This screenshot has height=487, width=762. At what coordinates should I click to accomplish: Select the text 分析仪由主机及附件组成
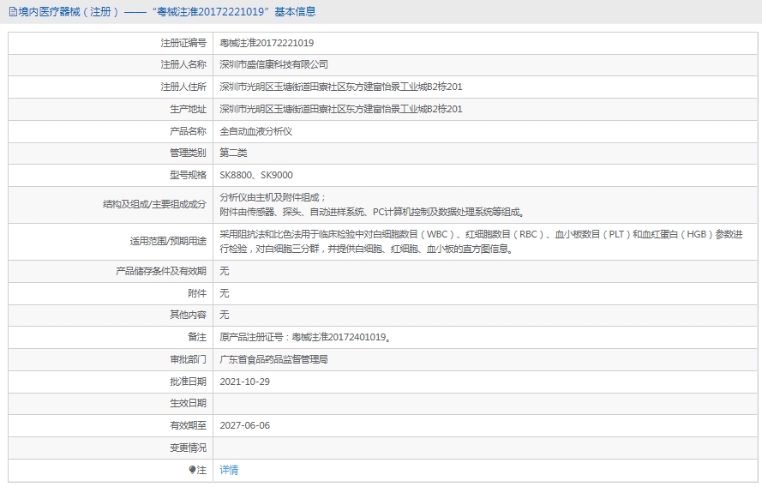273,197
